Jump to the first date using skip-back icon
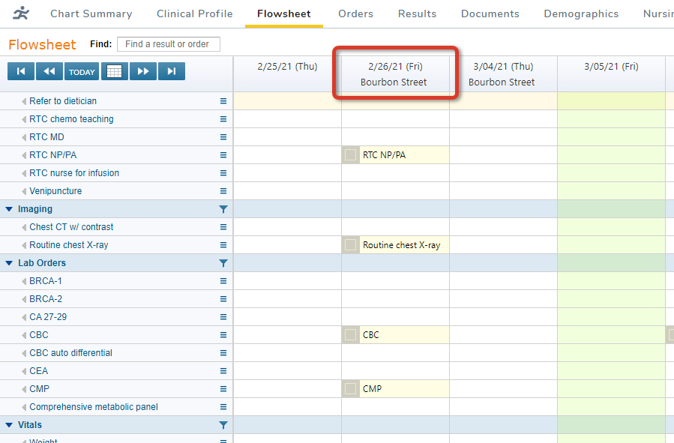Viewport: 674px width, 443px height. [x=20, y=71]
